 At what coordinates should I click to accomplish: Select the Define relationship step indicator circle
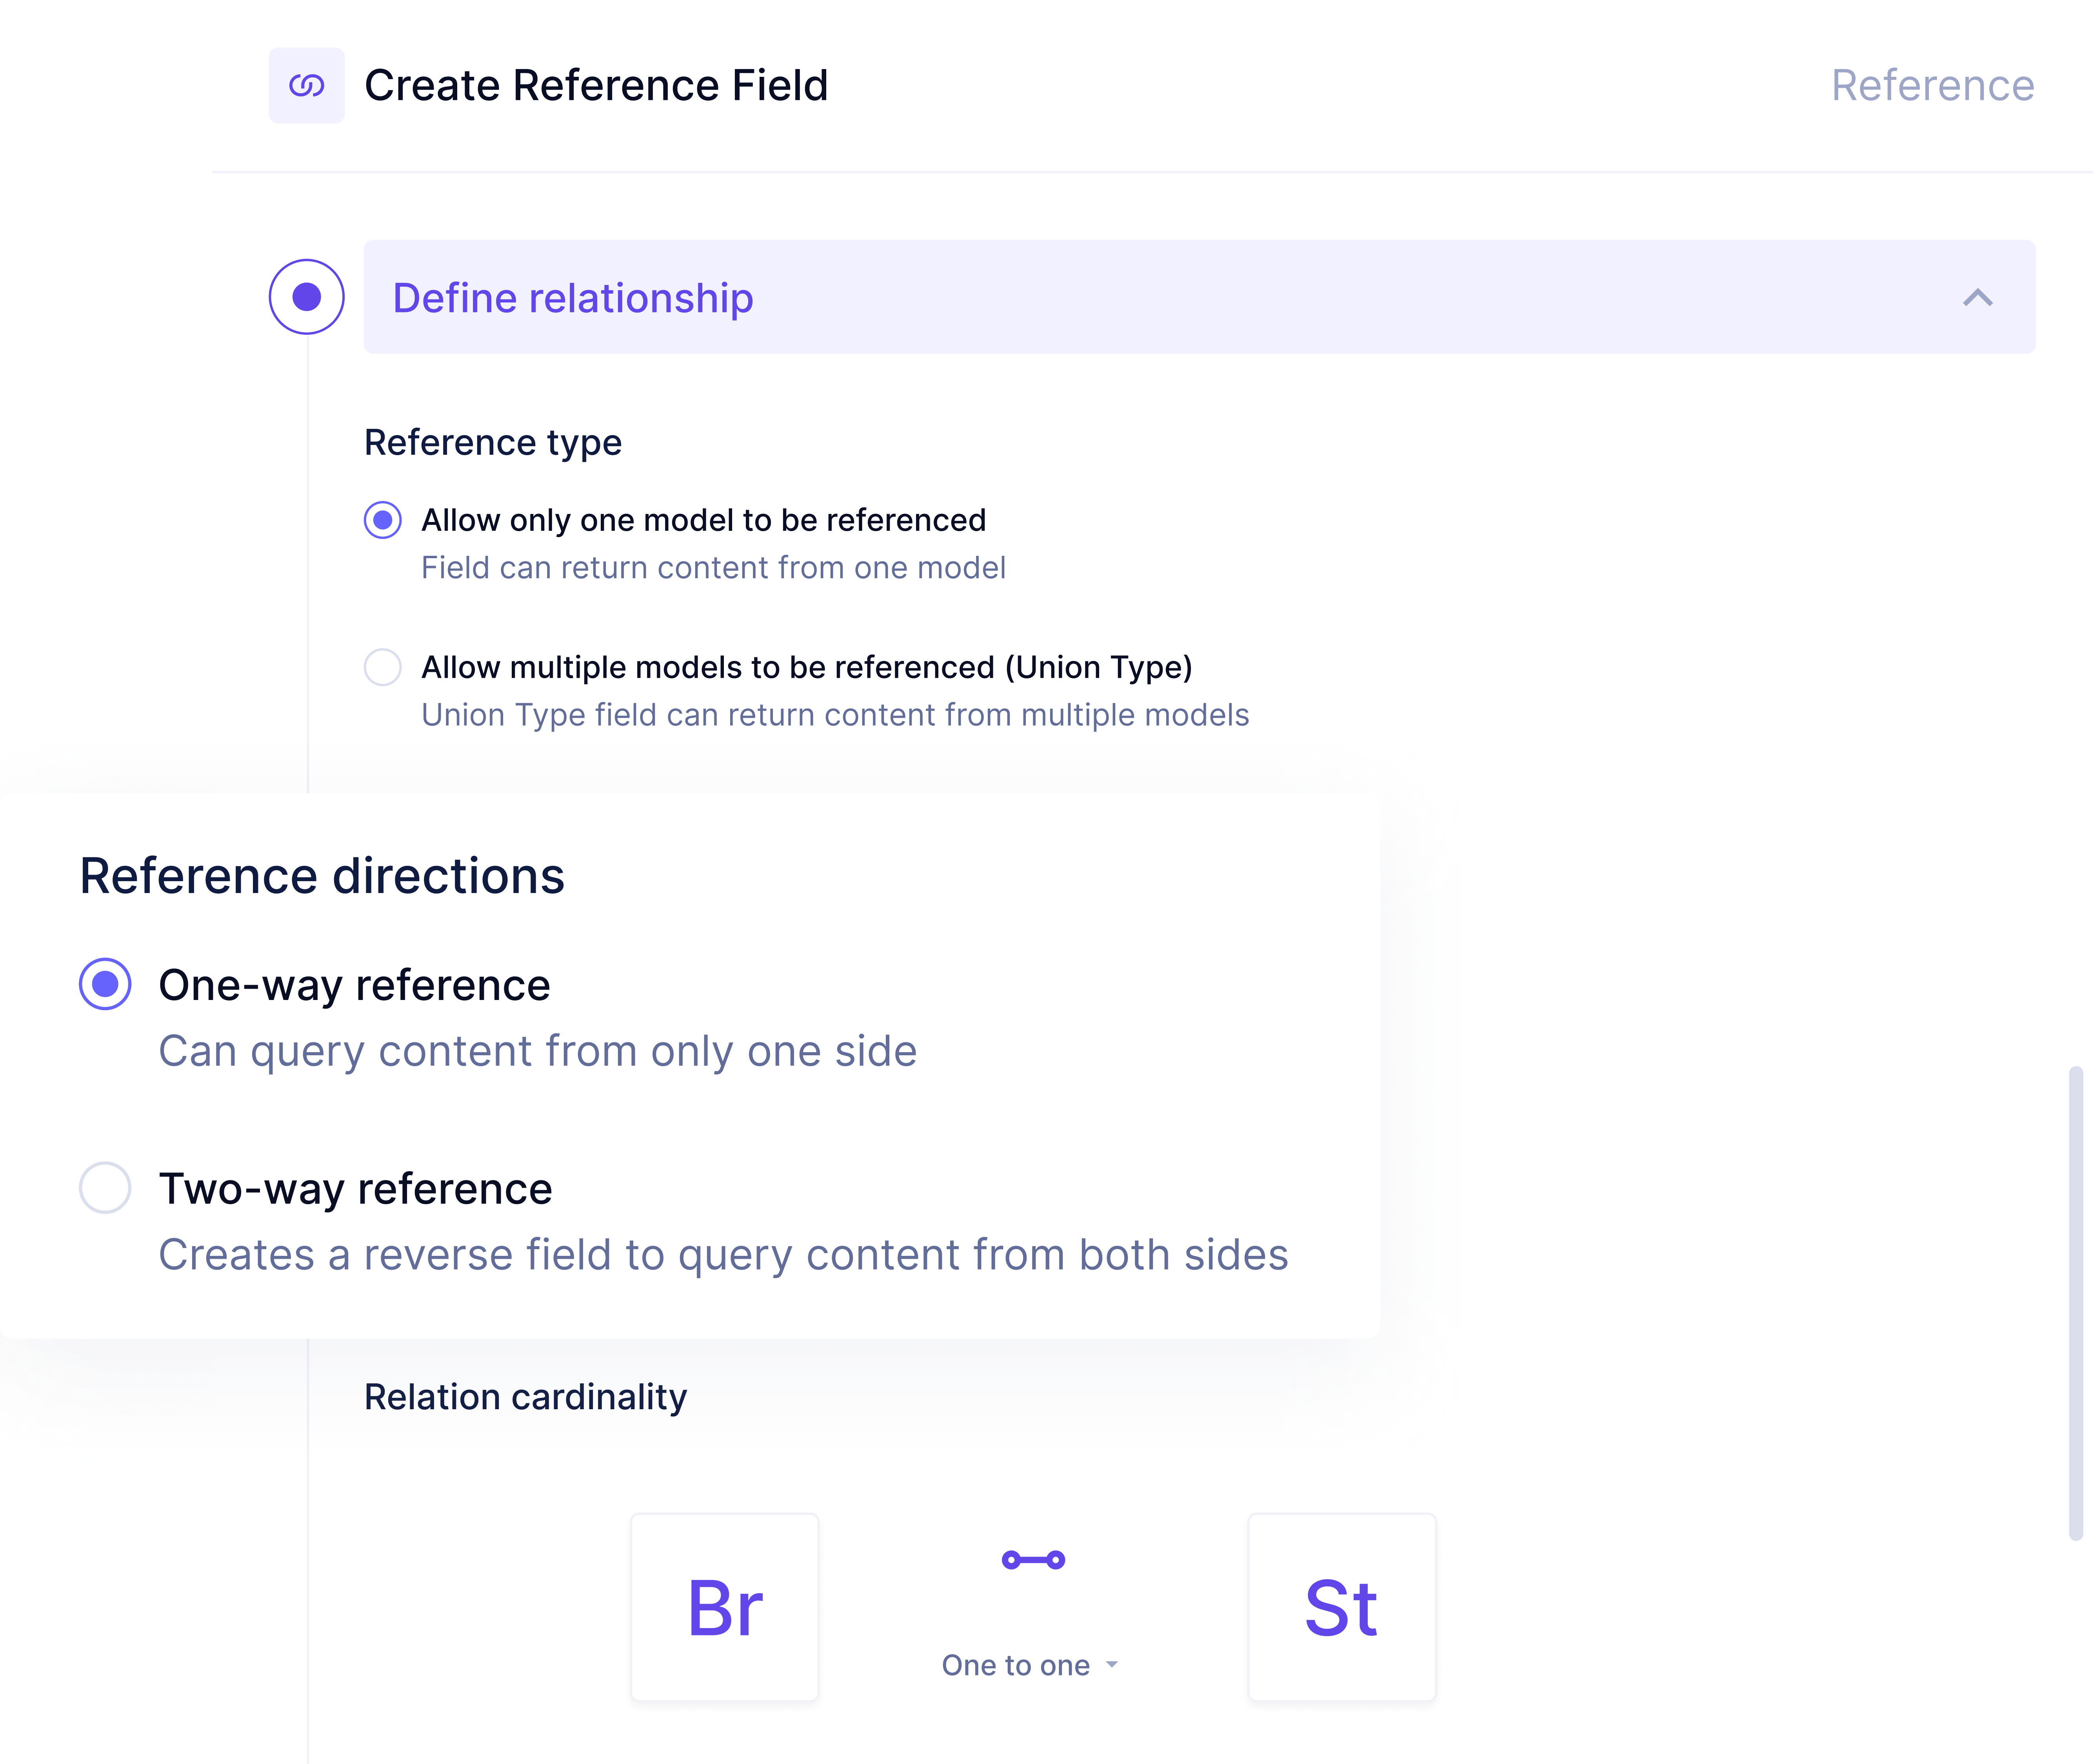pos(306,297)
